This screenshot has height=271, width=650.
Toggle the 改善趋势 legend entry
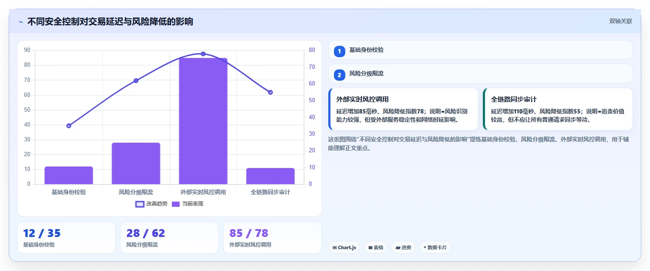pos(151,204)
